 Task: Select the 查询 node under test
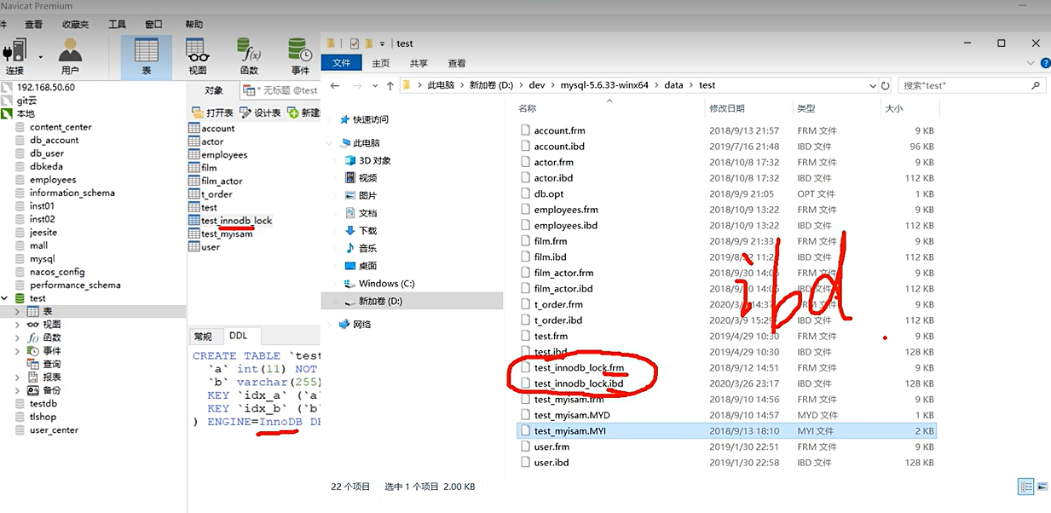click(51, 364)
